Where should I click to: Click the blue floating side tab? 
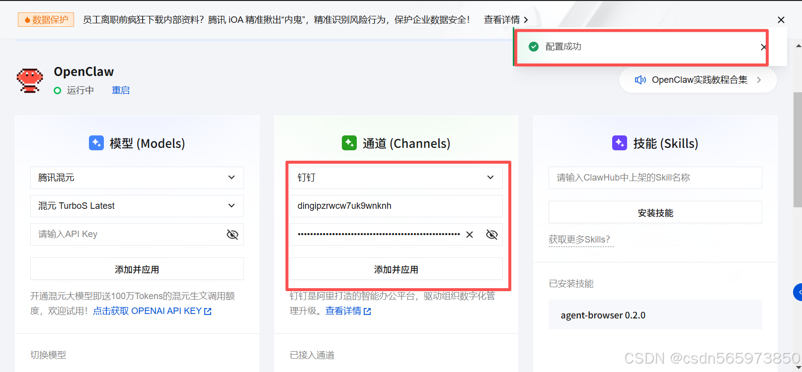798,292
